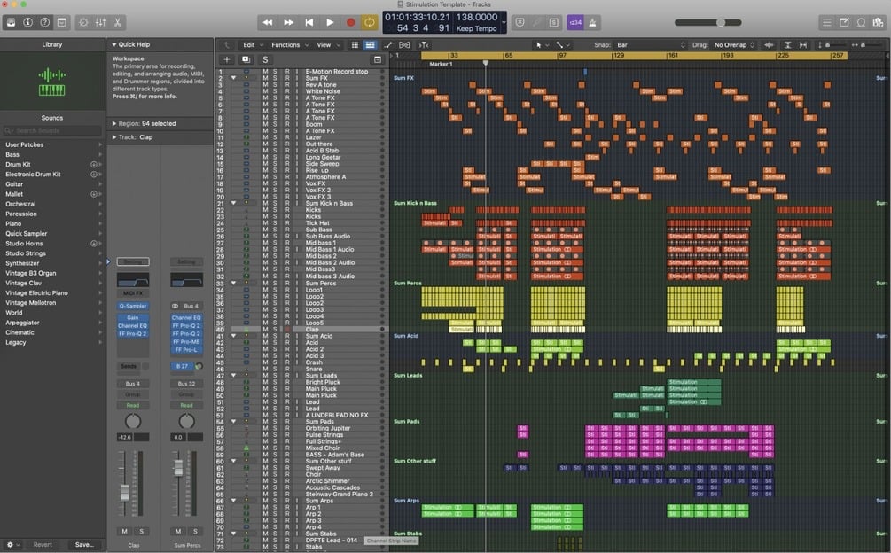Collapse the Quick Help section

[113, 44]
